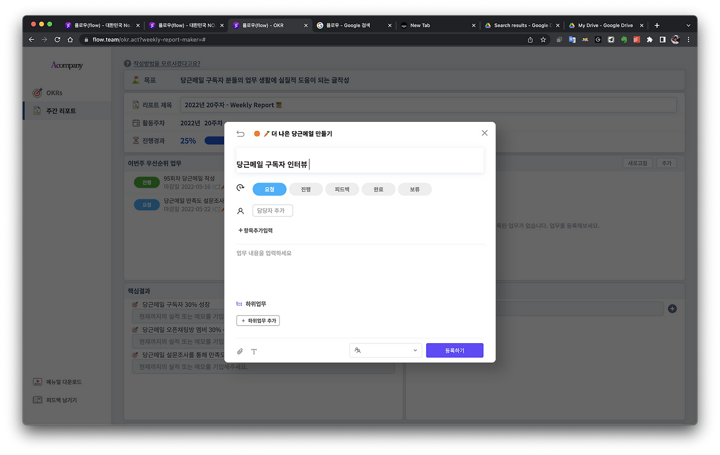Set the task status to 보류
The height and width of the screenshot is (455, 720).
(415, 189)
